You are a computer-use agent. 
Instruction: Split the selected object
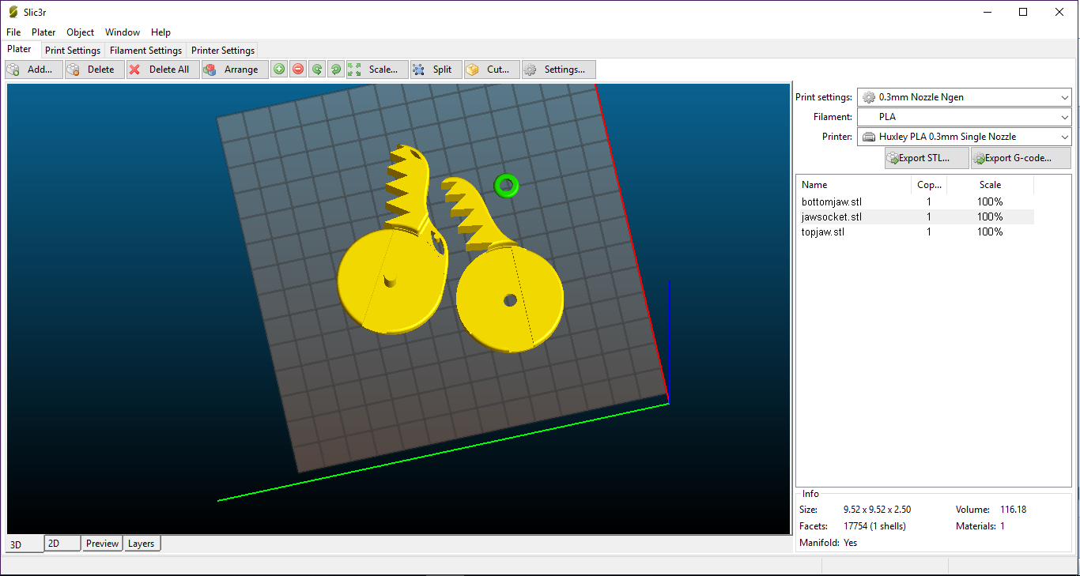(x=436, y=70)
